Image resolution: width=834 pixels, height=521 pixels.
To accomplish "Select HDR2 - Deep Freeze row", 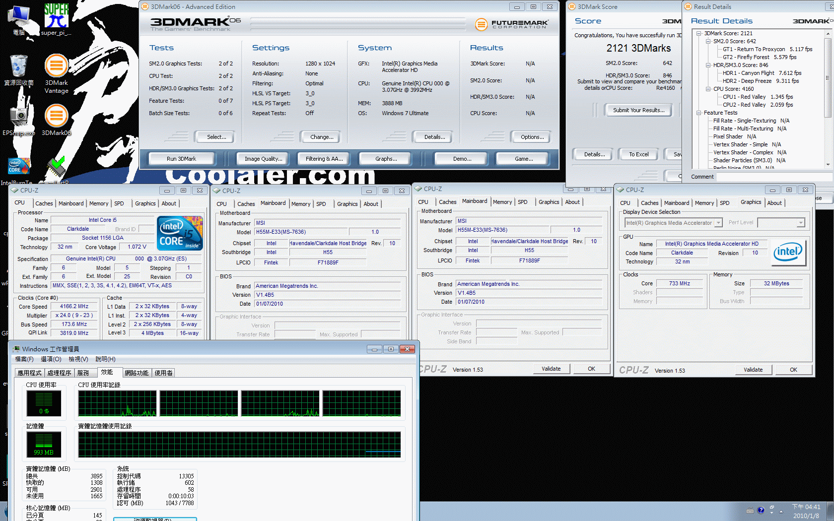I will [x=761, y=81].
